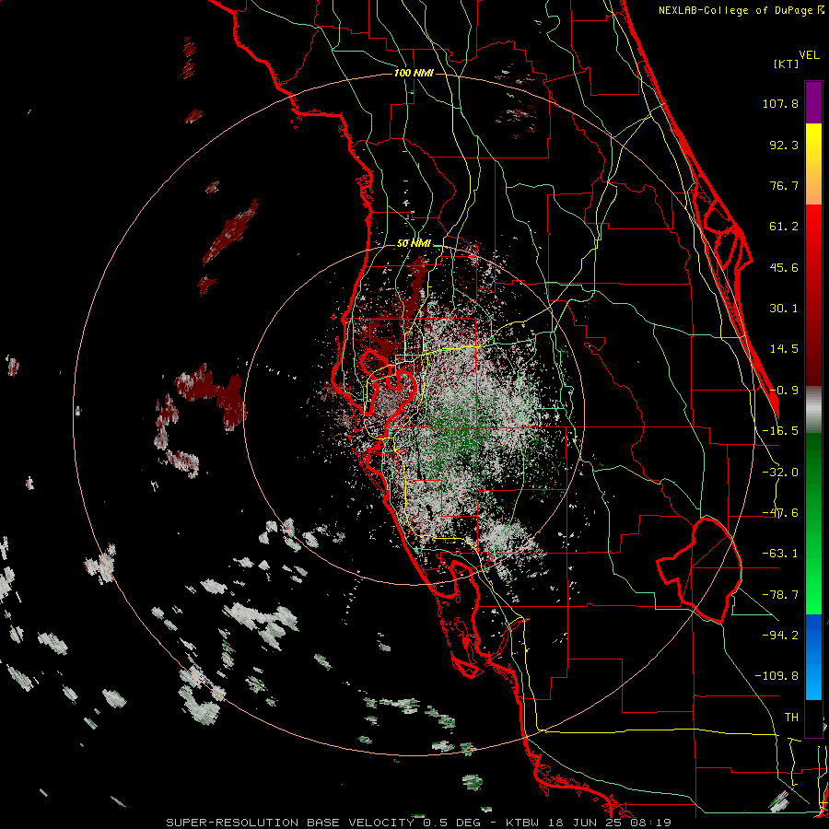Screen dimensions: 829x829
Task: Select the 45.6 value on the velocity scale
Action: (x=784, y=267)
